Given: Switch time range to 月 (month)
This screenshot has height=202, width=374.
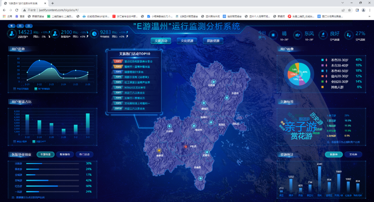Looking at the screenshot, I should (20, 26).
